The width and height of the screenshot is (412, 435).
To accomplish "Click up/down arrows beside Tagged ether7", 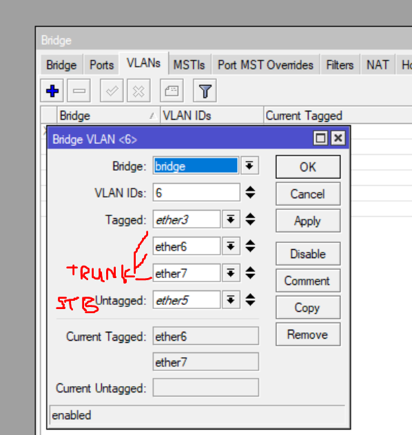I will 250,273.
